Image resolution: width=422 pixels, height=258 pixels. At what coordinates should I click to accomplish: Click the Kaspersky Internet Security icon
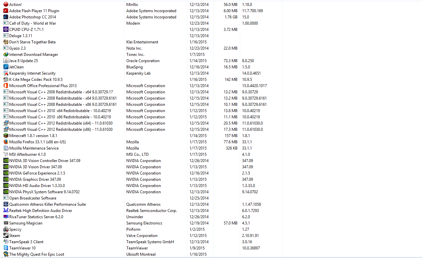(6, 73)
